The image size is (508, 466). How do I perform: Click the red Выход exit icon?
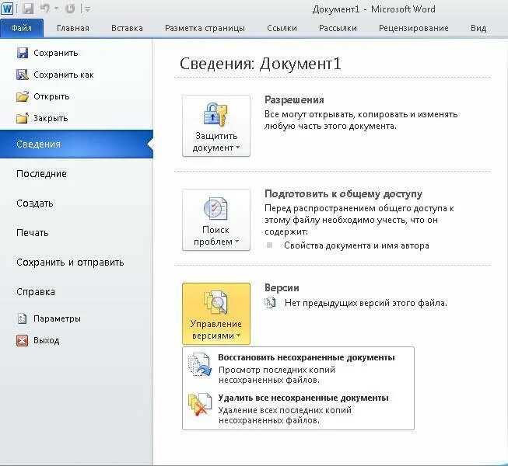coord(22,340)
